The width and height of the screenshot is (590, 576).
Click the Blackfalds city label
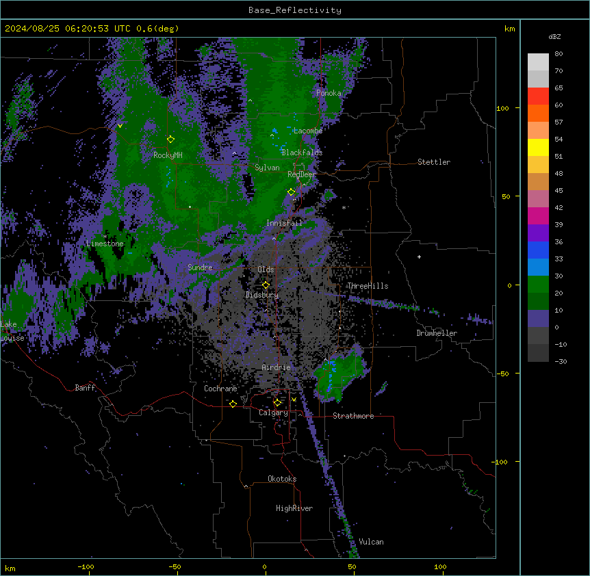[302, 153]
